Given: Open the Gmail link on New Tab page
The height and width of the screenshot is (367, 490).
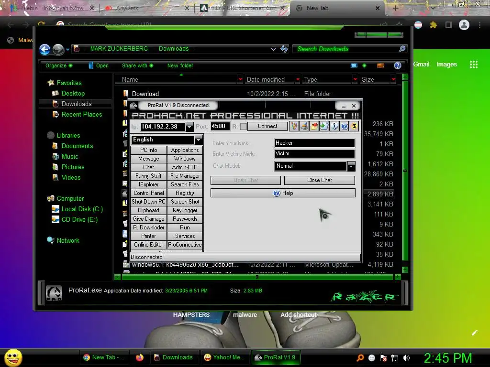Looking at the screenshot, I should [x=421, y=65].
